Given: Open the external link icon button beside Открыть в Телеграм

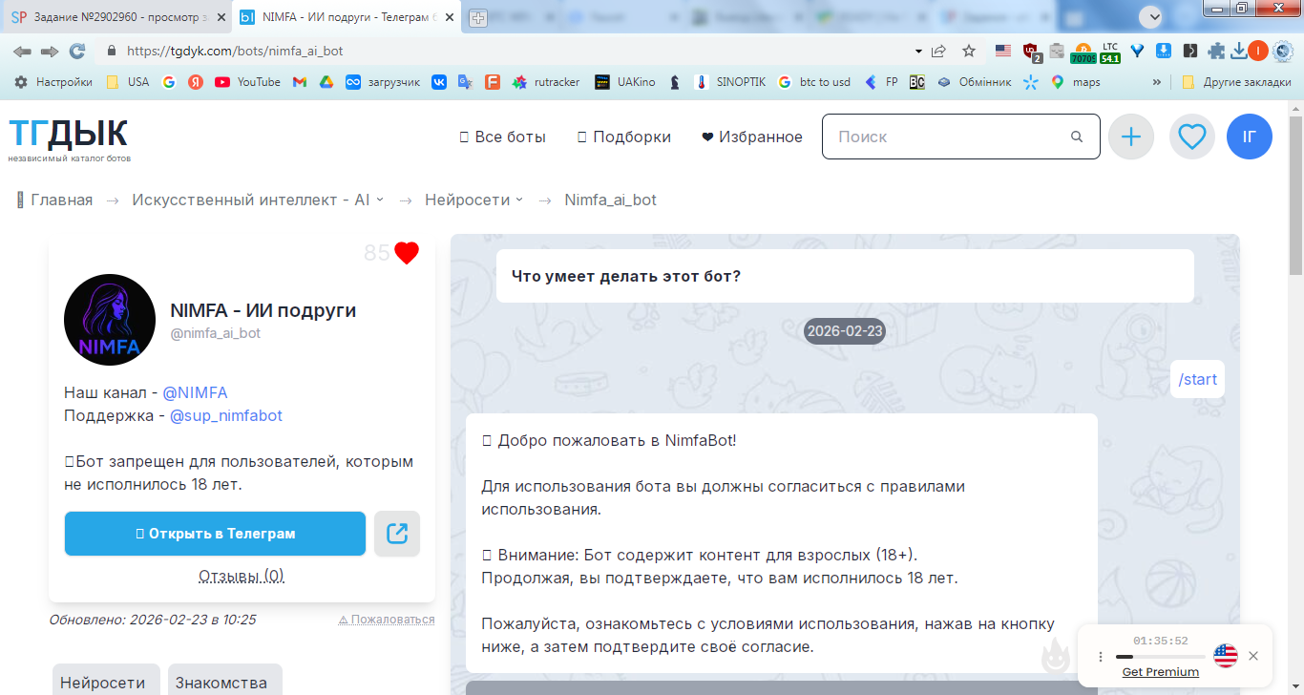Looking at the screenshot, I should 397,534.
